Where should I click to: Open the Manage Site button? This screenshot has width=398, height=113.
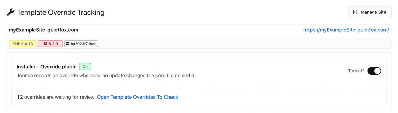370,12
